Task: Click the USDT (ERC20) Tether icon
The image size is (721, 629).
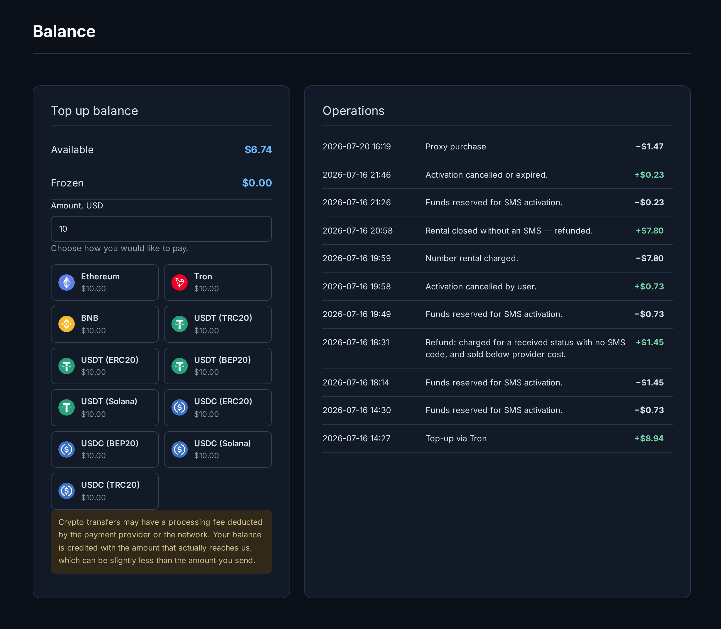Action: (66, 366)
